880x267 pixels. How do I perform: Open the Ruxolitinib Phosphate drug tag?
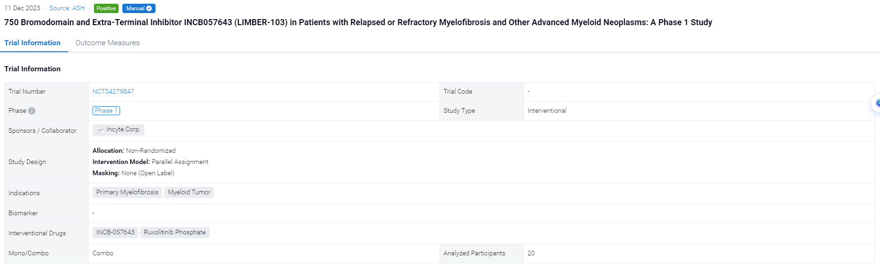tap(175, 232)
